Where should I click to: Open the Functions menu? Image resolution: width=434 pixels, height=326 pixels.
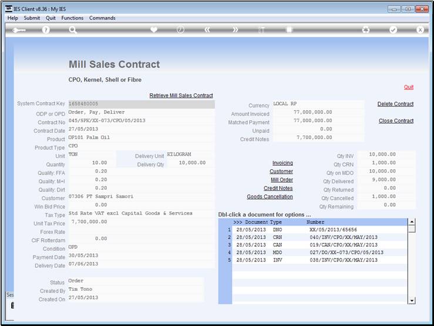click(x=72, y=18)
